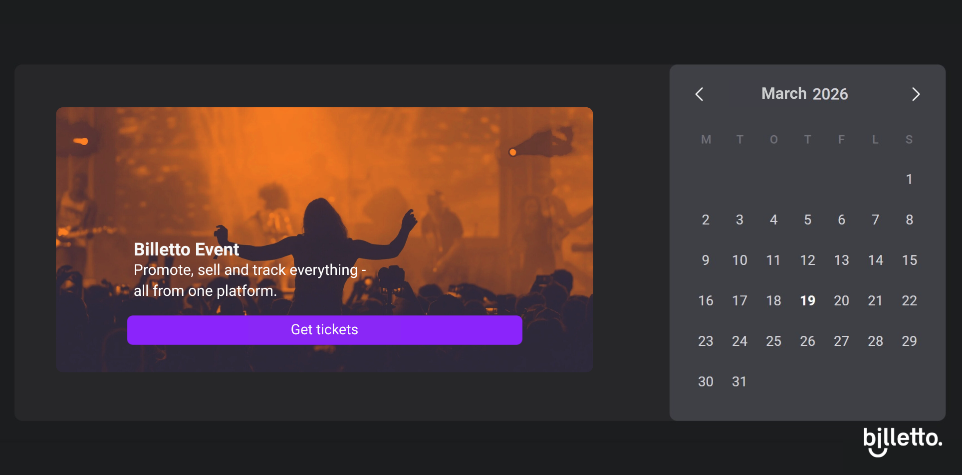
Task: Select March 1 in the calendar
Action: tap(910, 179)
